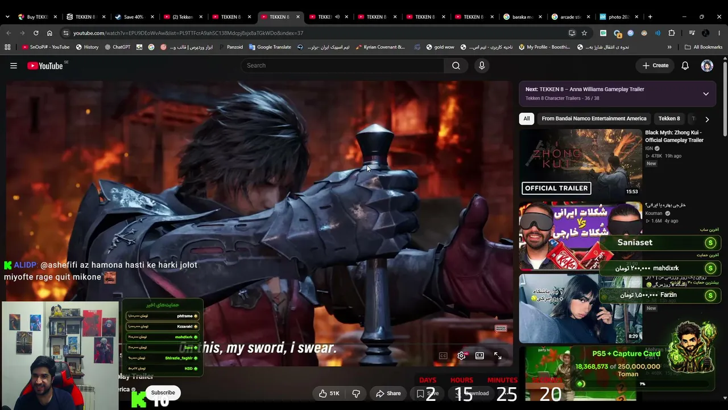Screen dimensions: 728x410
Task: Reload the current page
Action: pyautogui.click(x=36, y=33)
